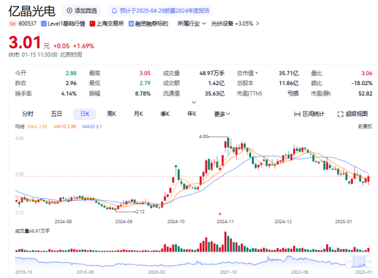Click the 区间统计 button
The width and height of the screenshot is (378, 278).
tap(309, 114)
